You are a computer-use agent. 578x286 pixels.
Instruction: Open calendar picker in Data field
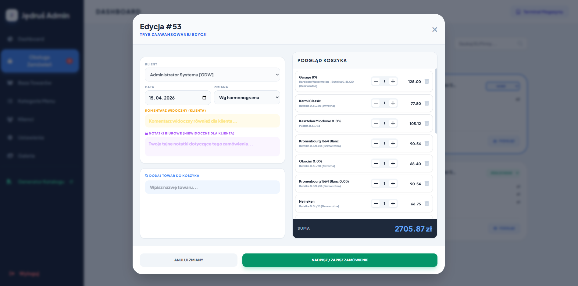204,98
